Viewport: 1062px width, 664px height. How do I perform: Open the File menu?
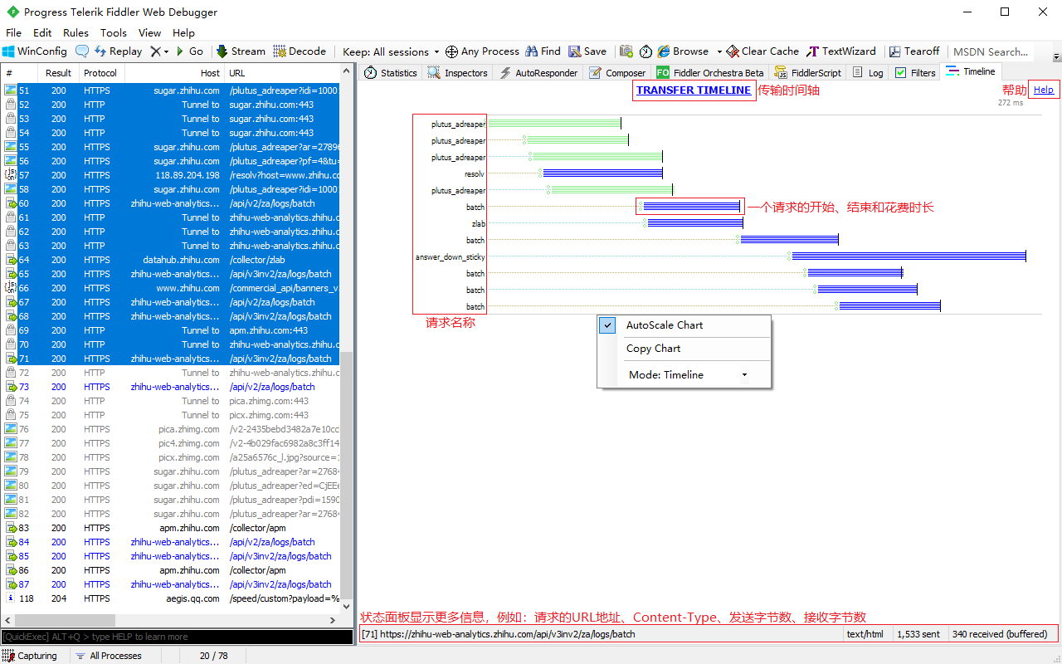[x=13, y=33]
